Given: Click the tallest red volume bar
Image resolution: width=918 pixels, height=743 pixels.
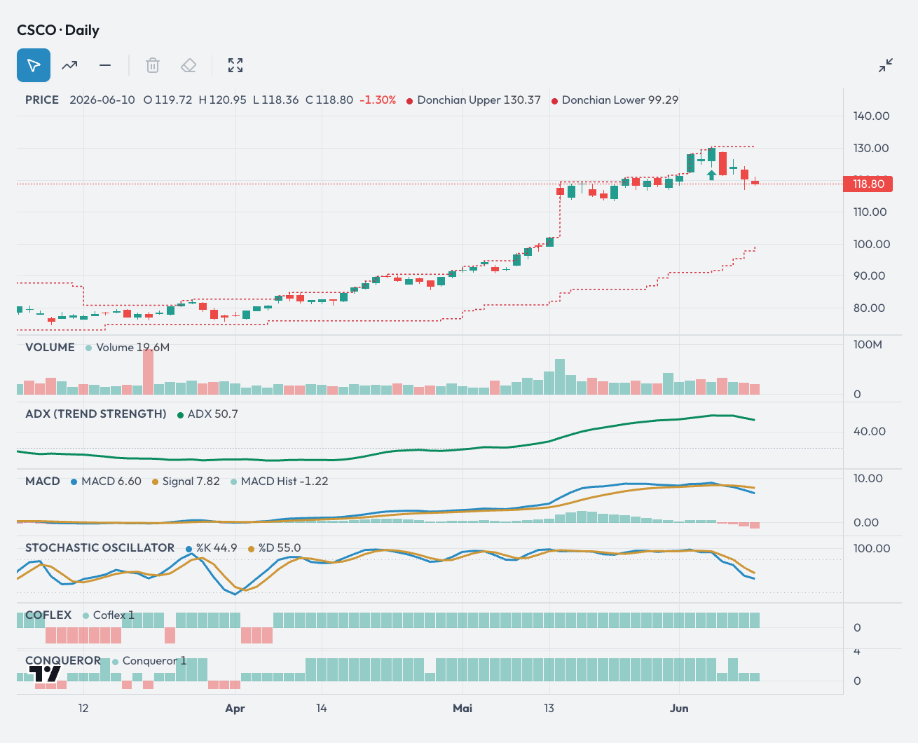Looking at the screenshot, I should click(148, 372).
